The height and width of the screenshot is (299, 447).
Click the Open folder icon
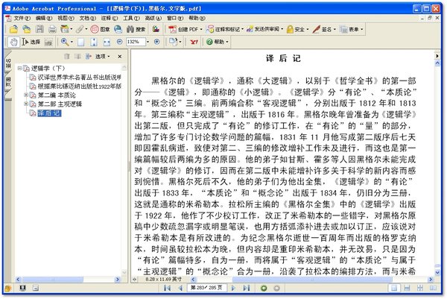pyautogui.click(x=13, y=29)
